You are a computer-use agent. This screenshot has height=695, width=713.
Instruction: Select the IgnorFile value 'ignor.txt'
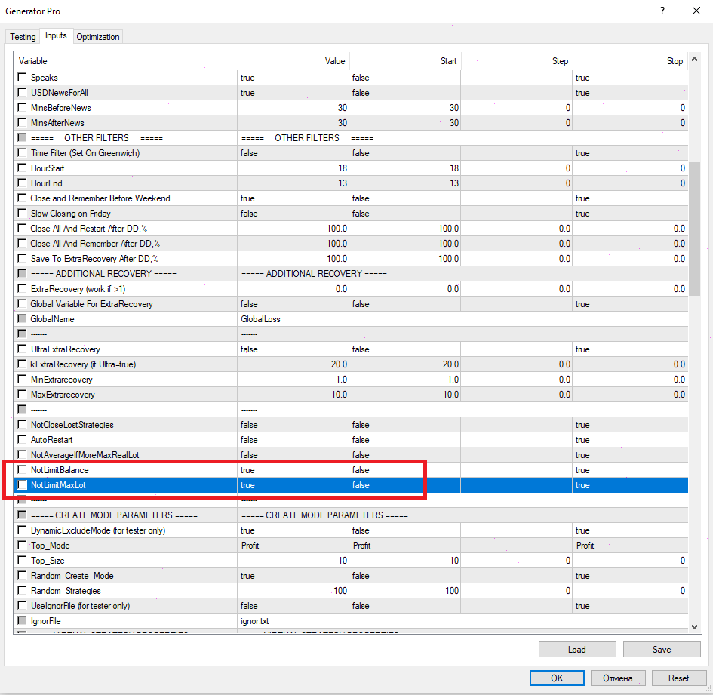pyautogui.click(x=255, y=621)
